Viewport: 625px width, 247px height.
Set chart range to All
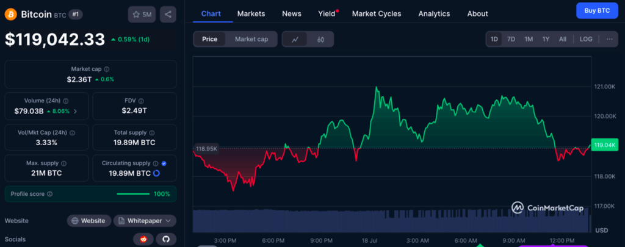pos(562,39)
